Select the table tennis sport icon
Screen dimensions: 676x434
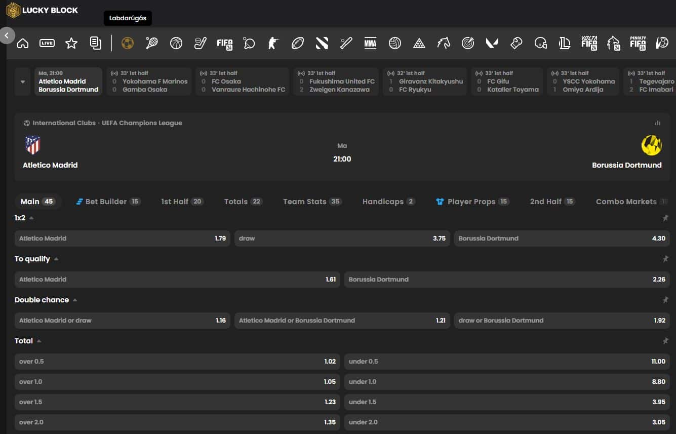coord(249,43)
